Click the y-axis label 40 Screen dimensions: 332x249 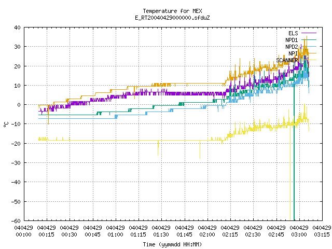click(x=17, y=27)
